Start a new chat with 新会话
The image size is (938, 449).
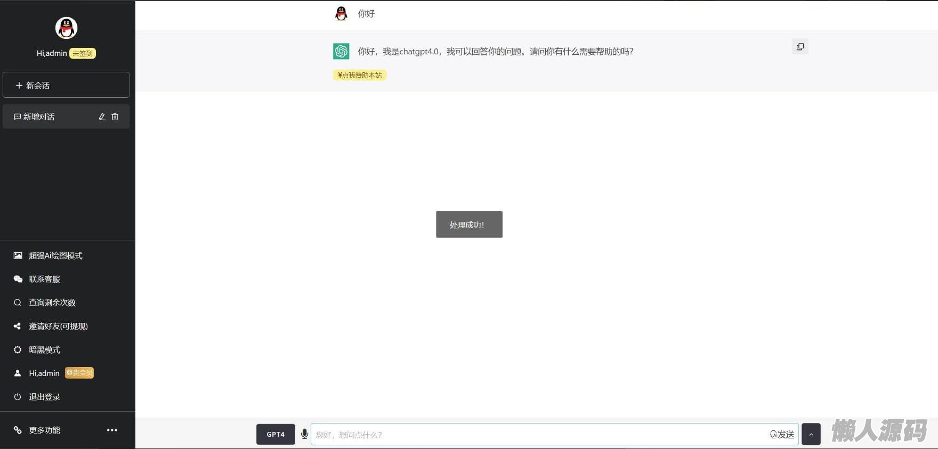[66, 85]
